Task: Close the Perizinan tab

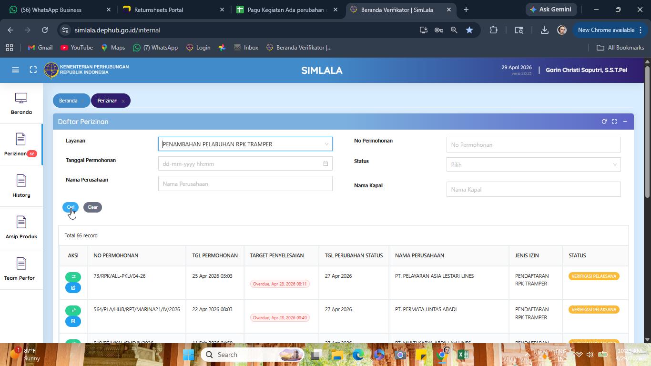Action: (x=123, y=101)
